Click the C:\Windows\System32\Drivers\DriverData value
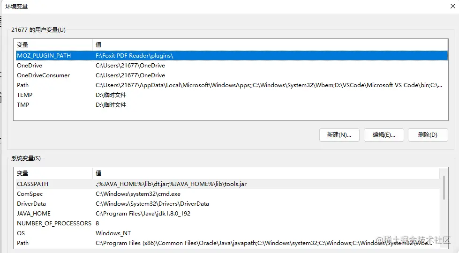Viewport: 459px width, 253px height. pyautogui.click(x=152, y=203)
